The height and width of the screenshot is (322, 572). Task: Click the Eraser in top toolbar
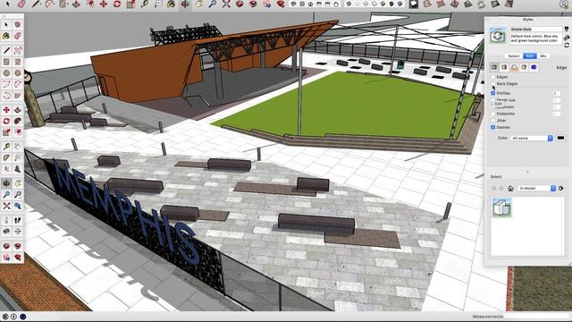pyautogui.click(x=21, y=4)
